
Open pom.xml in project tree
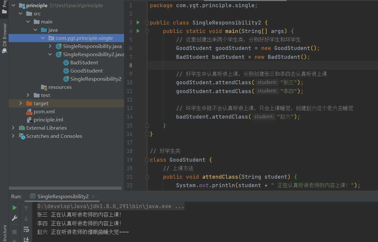[x=44, y=112]
